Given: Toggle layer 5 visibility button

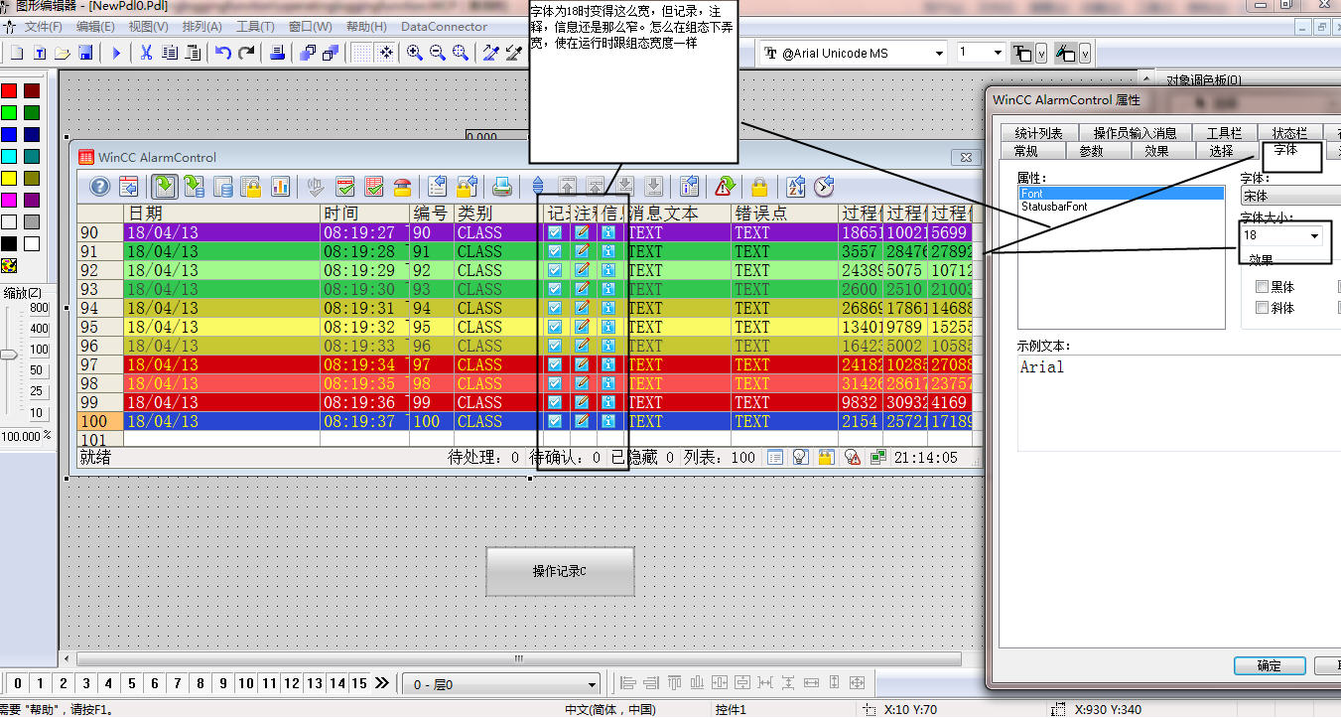Looking at the screenshot, I should (132, 683).
